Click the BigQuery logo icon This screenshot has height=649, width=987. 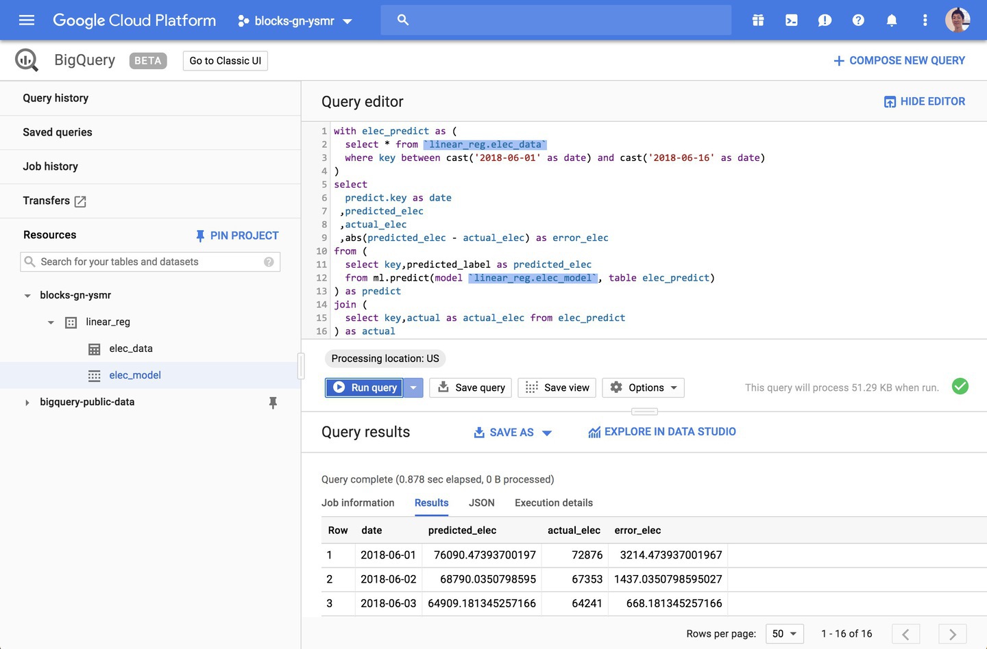coord(27,60)
